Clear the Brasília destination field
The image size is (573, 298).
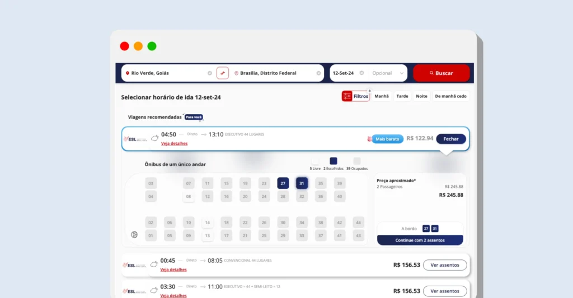[319, 73]
